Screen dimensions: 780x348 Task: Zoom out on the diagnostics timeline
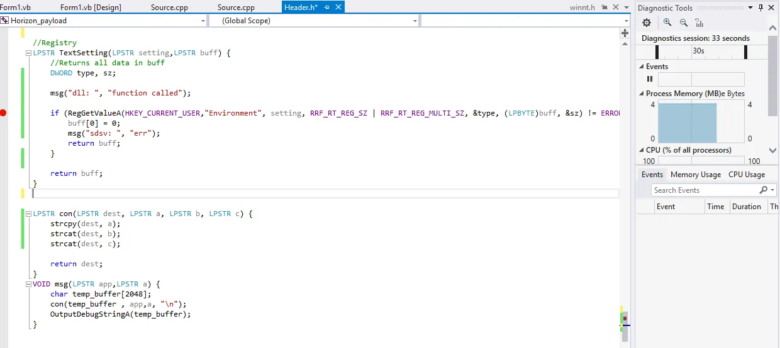(x=684, y=23)
